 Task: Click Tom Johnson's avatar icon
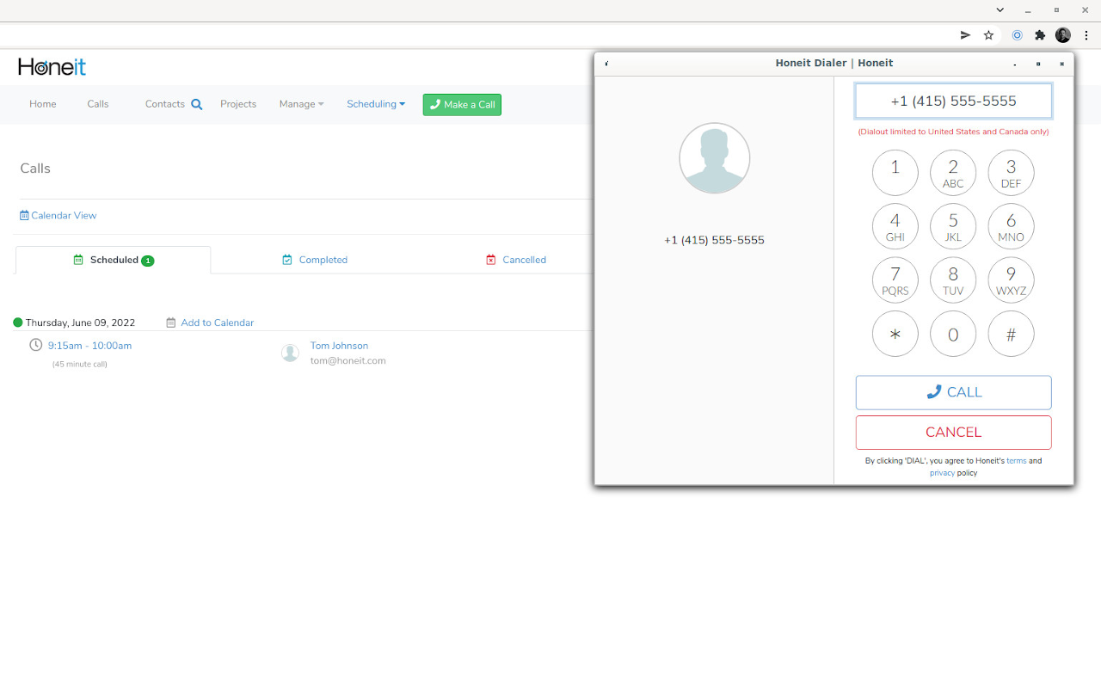pos(291,353)
